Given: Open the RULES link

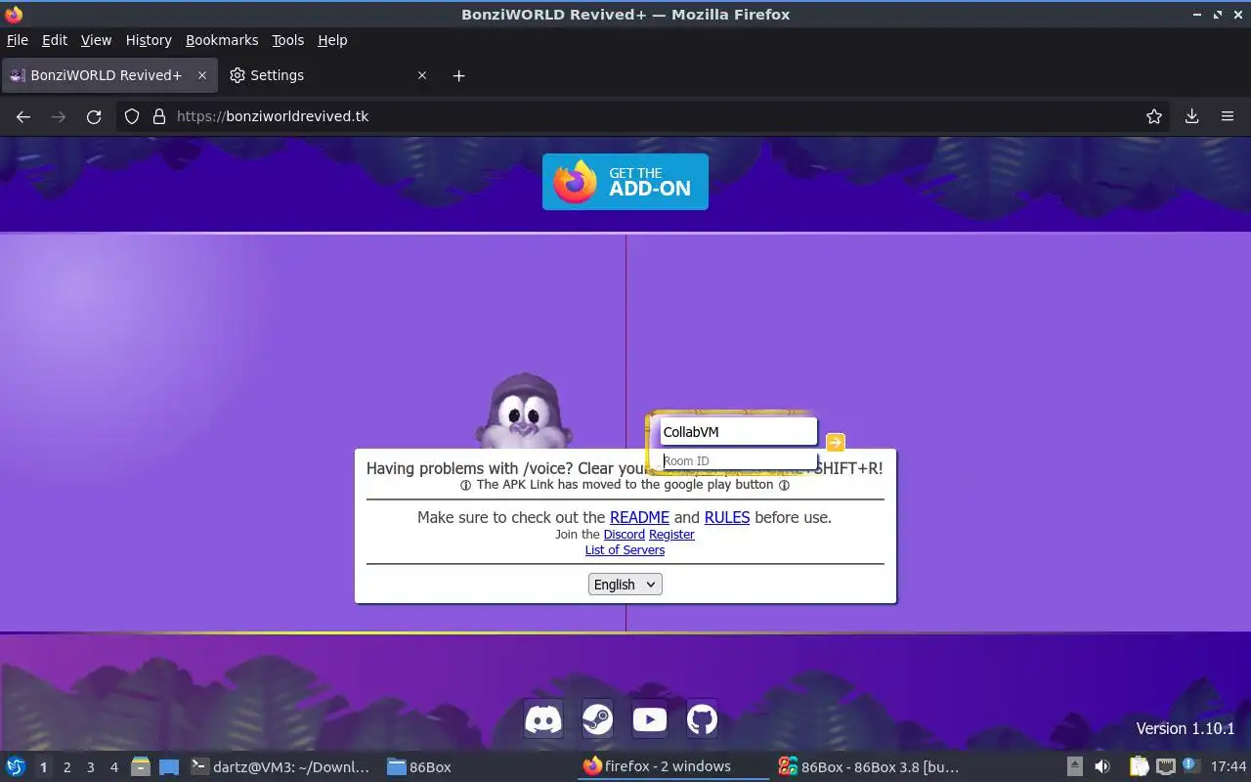Looking at the screenshot, I should coord(727,517).
